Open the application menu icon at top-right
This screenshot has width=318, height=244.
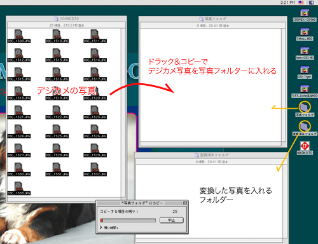[311, 3]
